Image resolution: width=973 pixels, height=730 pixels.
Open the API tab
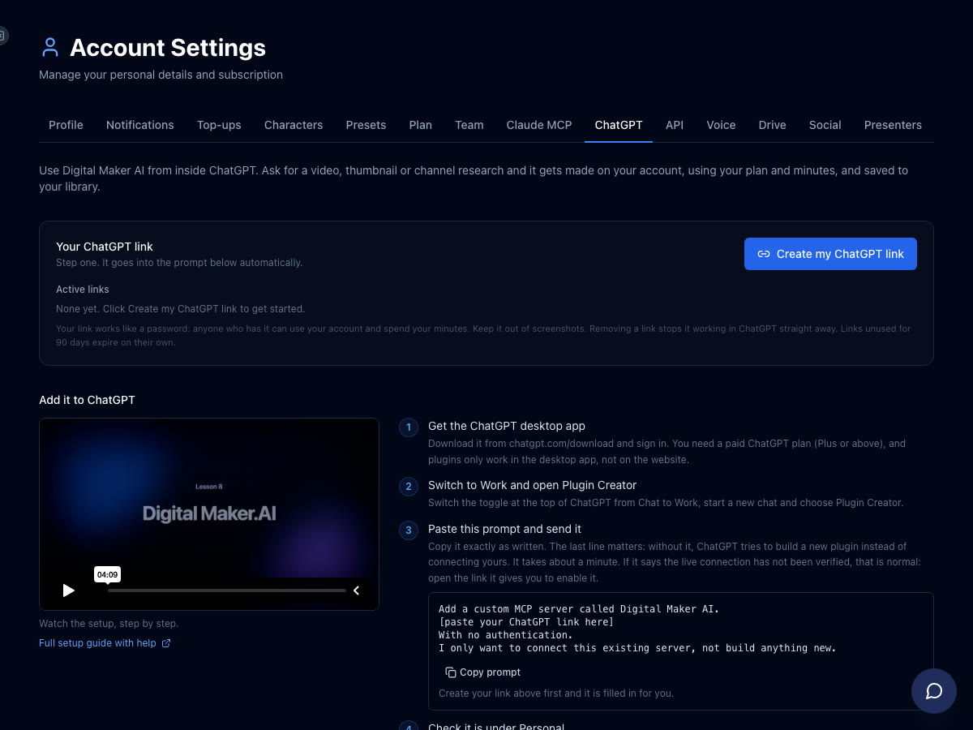tap(675, 125)
